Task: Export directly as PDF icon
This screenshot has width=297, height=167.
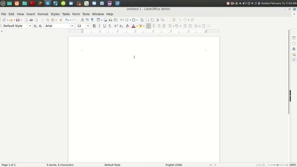Action: (26, 20)
